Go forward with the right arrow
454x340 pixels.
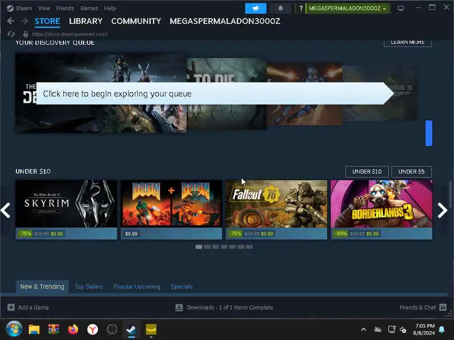(x=25, y=21)
